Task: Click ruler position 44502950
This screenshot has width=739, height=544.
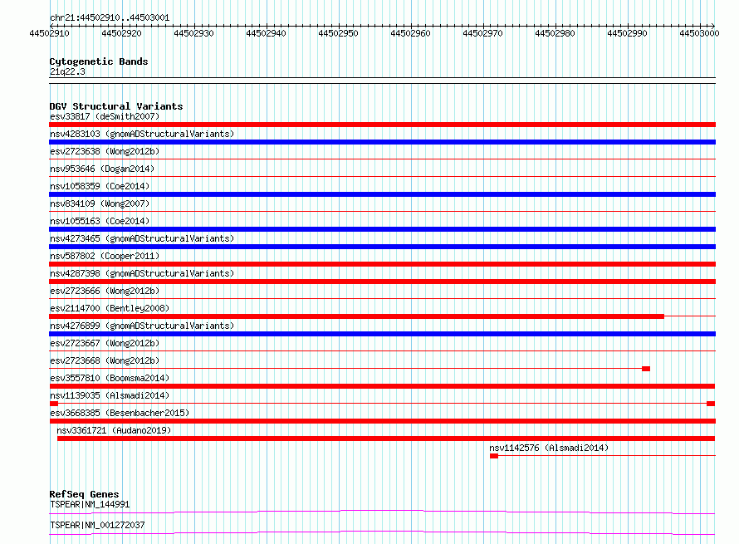Action: tap(339, 33)
